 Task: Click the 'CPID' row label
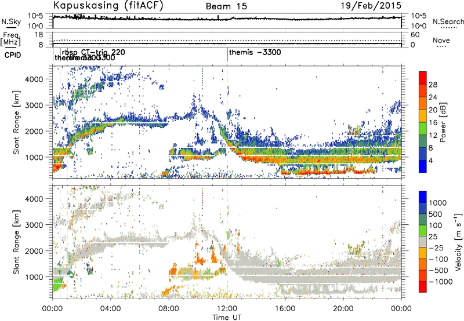coord(13,55)
